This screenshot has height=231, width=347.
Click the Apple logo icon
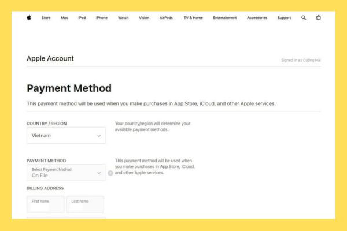[x=29, y=17]
